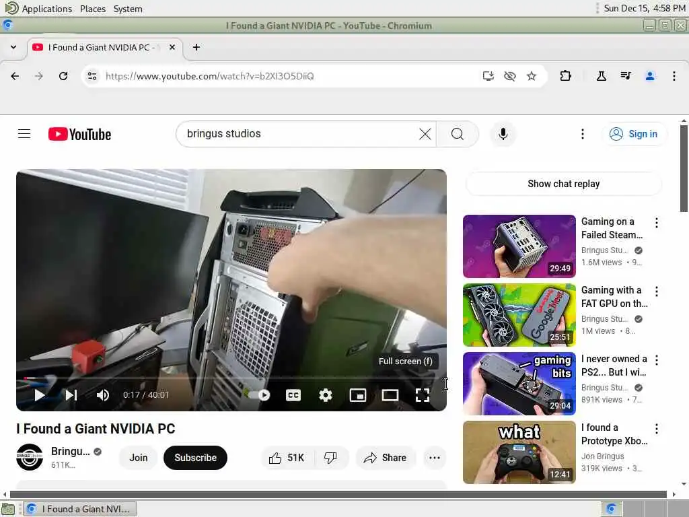Open a new tab

click(x=196, y=47)
